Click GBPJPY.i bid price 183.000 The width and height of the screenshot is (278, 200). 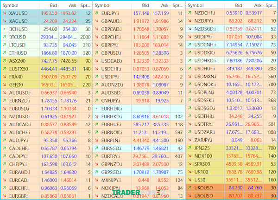pos(141,45)
